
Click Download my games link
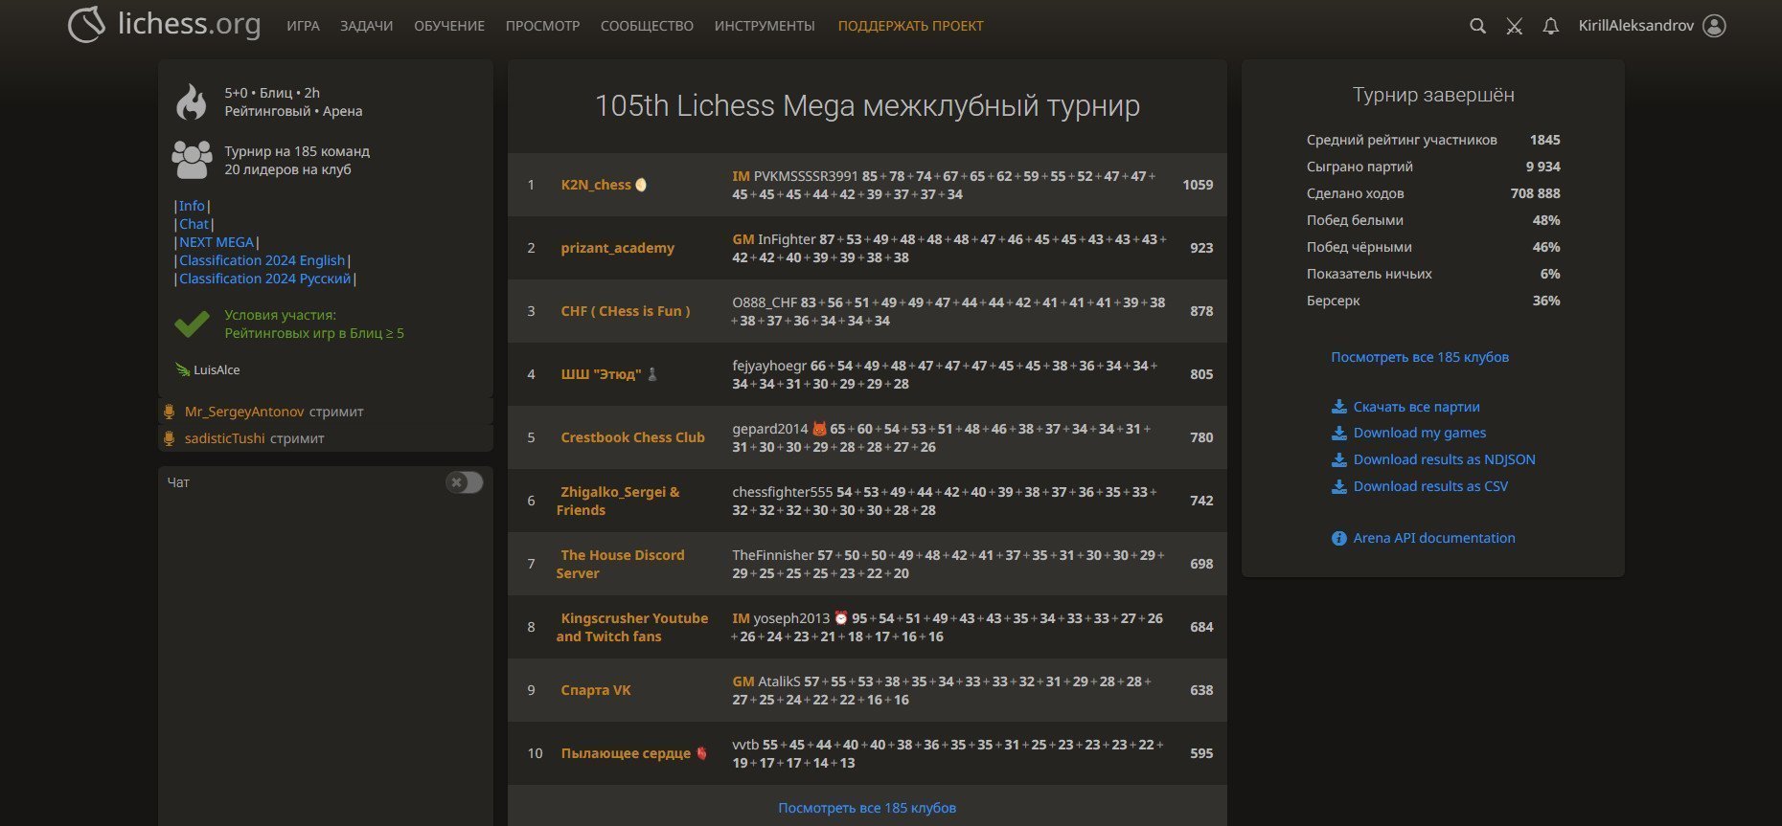[x=1420, y=433]
